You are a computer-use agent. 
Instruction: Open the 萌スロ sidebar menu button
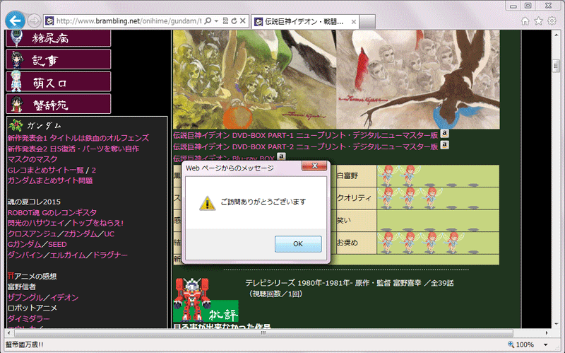[x=59, y=81]
